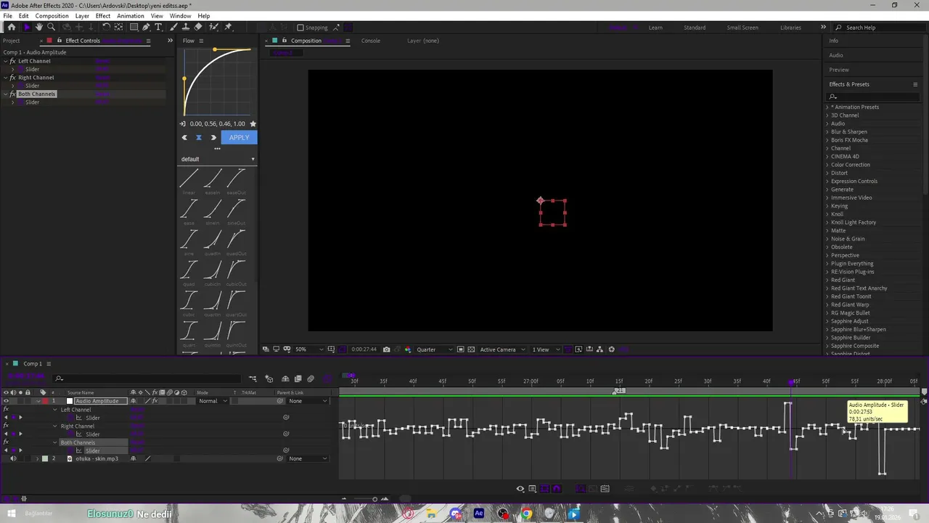Open the Google Chrome taskbar icon
This screenshot has height=523, width=929.
click(526, 514)
